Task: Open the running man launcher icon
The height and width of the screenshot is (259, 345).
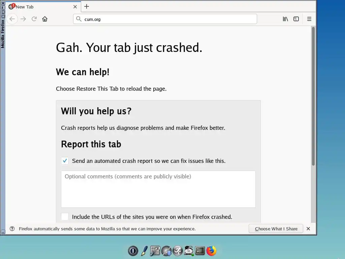Action: coord(178,251)
